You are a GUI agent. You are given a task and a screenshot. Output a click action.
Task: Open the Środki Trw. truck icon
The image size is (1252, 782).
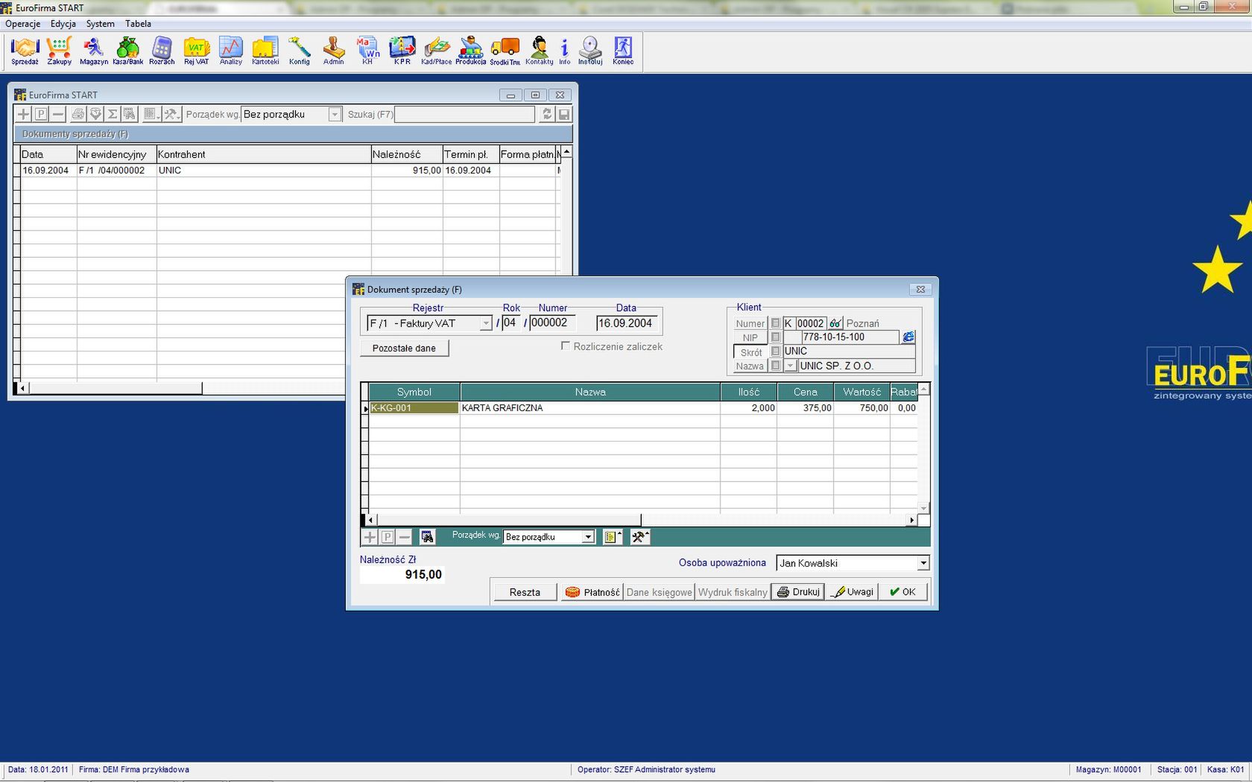(x=505, y=51)
